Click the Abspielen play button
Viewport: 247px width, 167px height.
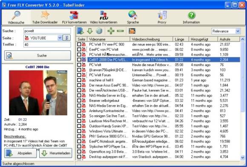(x=20, y=153)
